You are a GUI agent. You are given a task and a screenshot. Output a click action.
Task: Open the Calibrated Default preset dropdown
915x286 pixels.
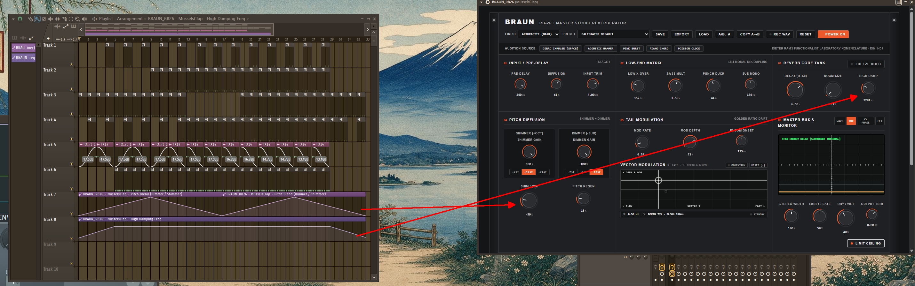coord(613,34)
